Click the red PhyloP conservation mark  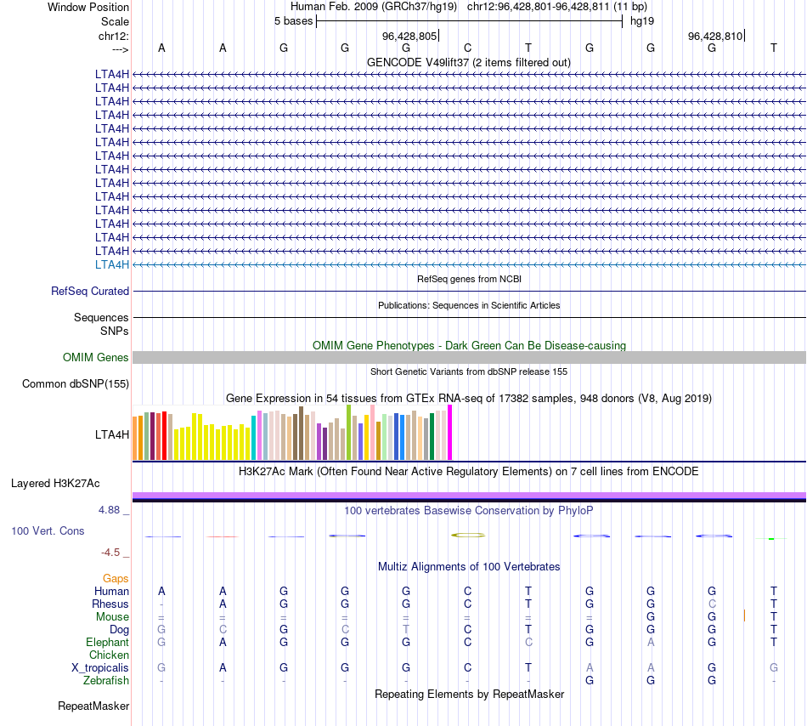[223, 536]
